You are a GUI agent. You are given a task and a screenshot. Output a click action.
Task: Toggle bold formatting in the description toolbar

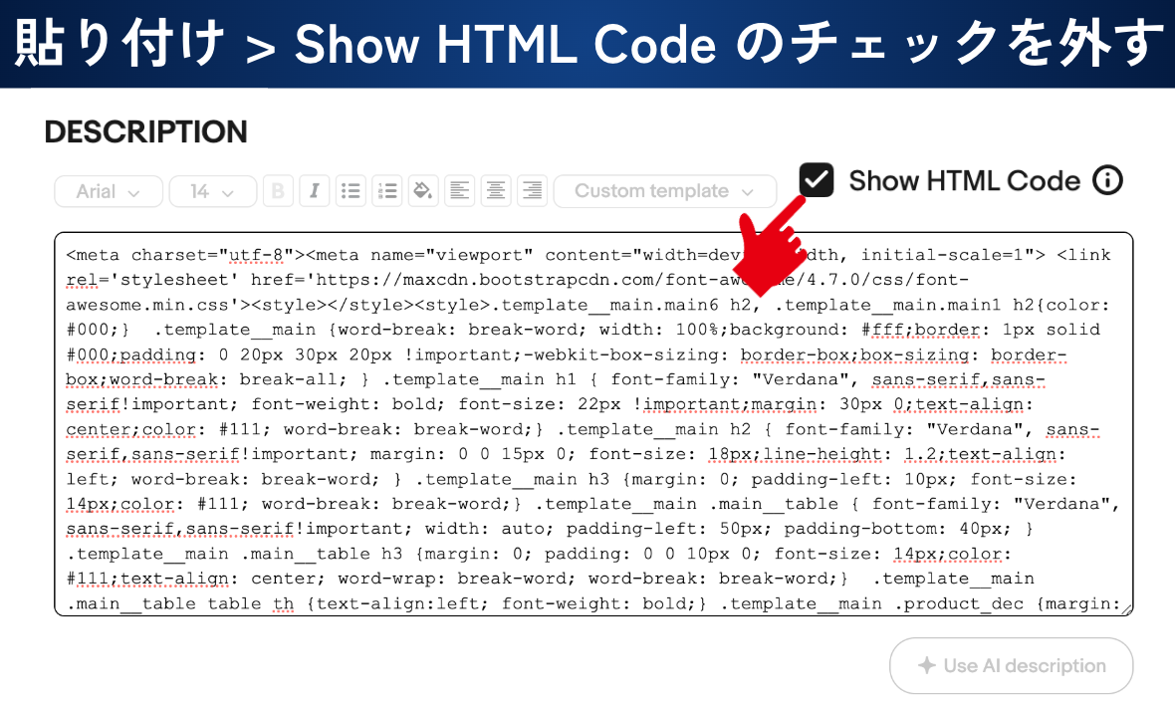[x=279, y=191]
